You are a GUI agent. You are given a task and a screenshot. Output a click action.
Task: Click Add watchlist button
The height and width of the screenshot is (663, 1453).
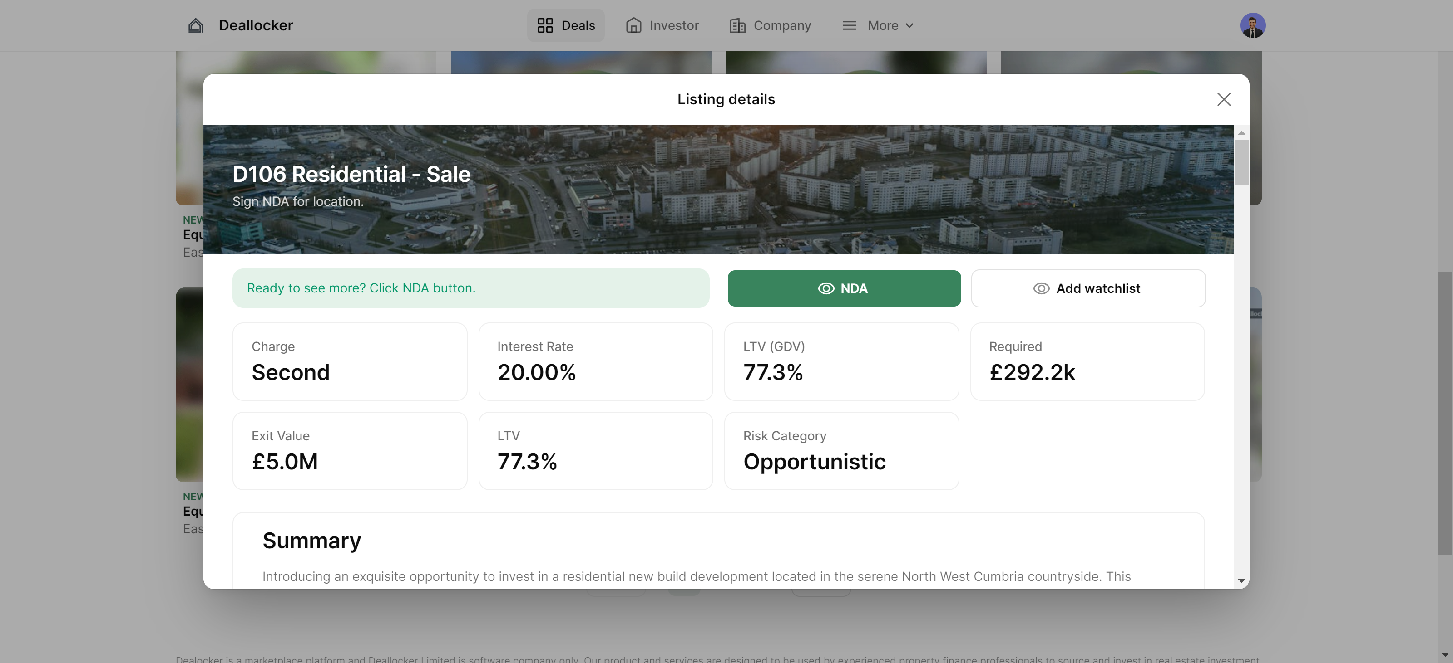click(1088, 288)
